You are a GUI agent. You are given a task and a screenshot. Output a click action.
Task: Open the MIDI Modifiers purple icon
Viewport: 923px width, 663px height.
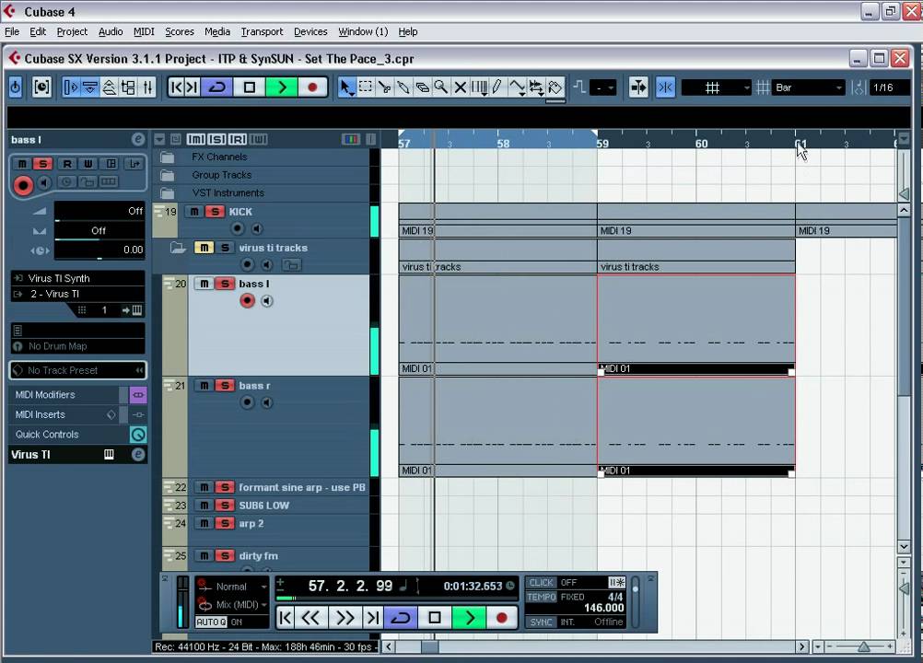[138, 395]
